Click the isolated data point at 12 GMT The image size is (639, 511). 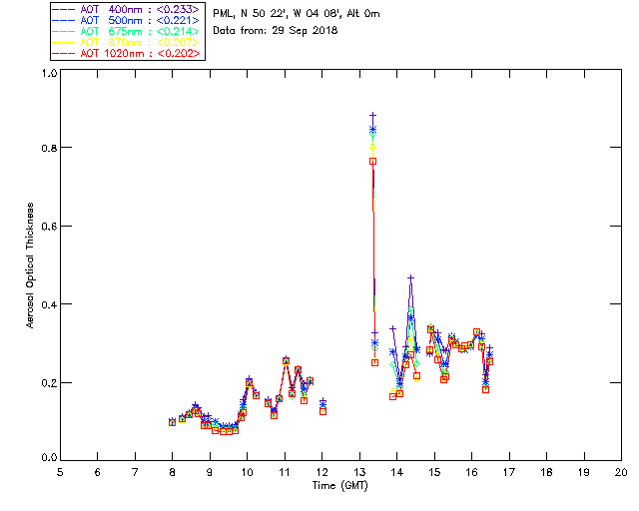pyautogui.click(x=322, y=407)
